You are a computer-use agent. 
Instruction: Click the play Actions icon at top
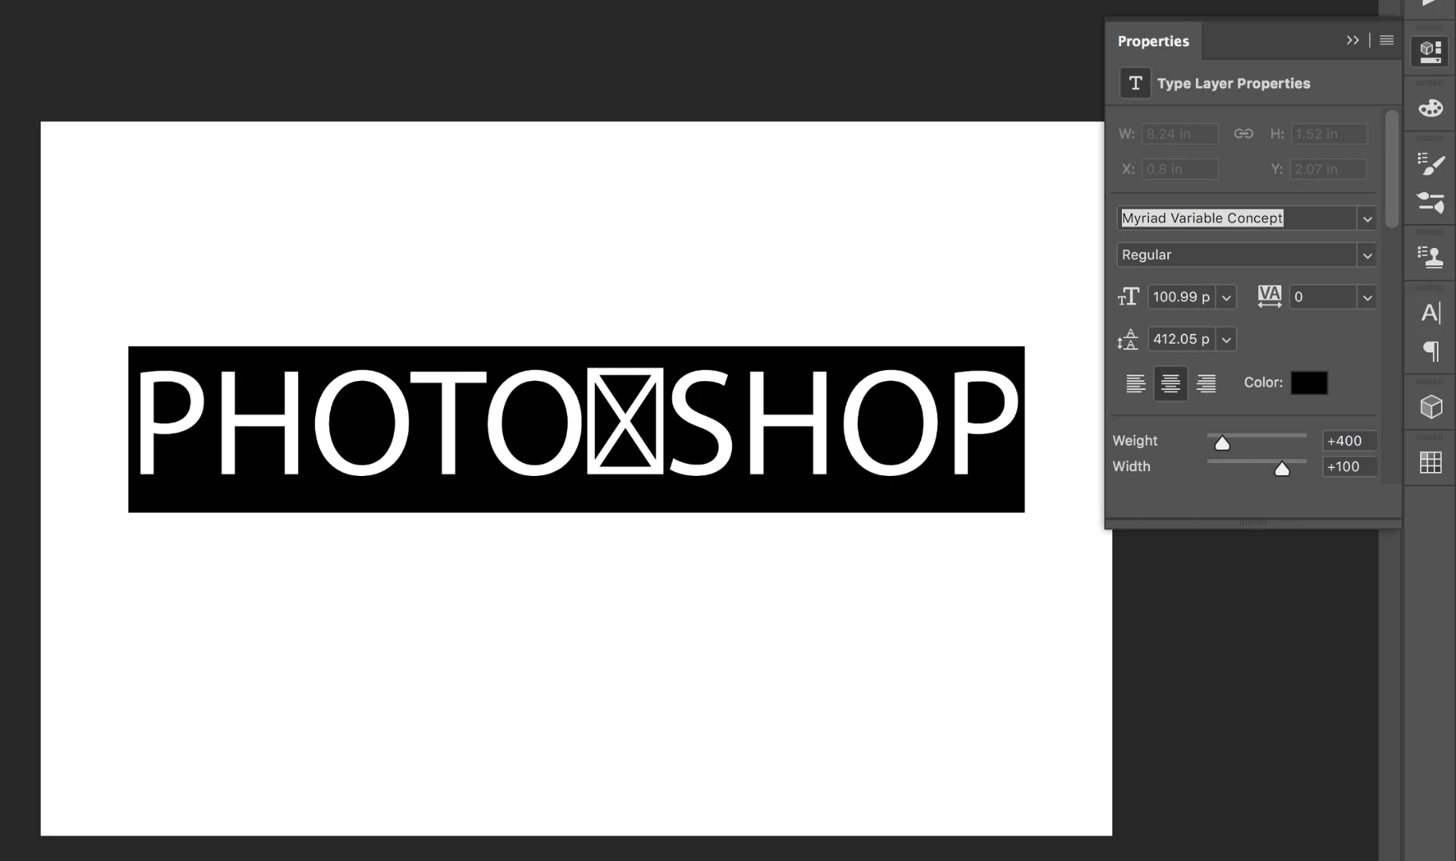[1430, 3]
